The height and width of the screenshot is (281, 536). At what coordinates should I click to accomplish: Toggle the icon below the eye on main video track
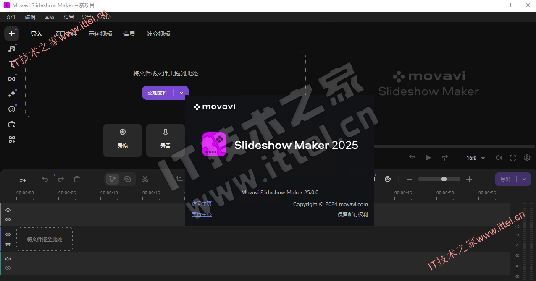point(8,244)
